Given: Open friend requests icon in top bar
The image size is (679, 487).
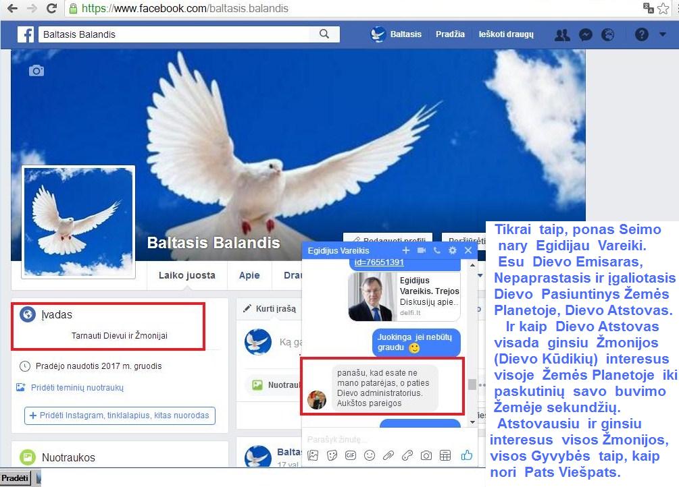Looking at the screenshot, I should pyautogui.click(x=562, y=34).
